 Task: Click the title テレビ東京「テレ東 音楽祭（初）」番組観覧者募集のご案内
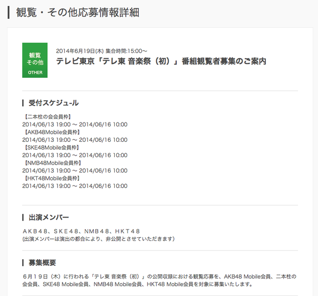pyautogui.click(x=161, y=61)
